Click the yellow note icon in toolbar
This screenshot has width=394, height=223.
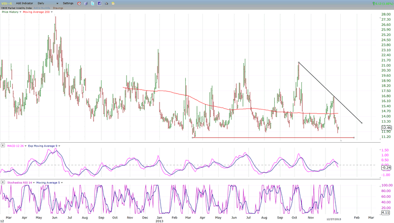point(114,3)
